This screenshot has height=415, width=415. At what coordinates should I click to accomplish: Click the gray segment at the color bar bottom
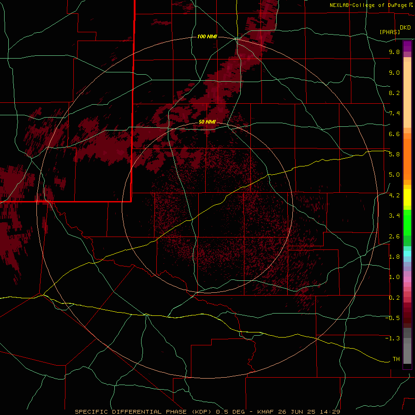click(x=407, y=353)
